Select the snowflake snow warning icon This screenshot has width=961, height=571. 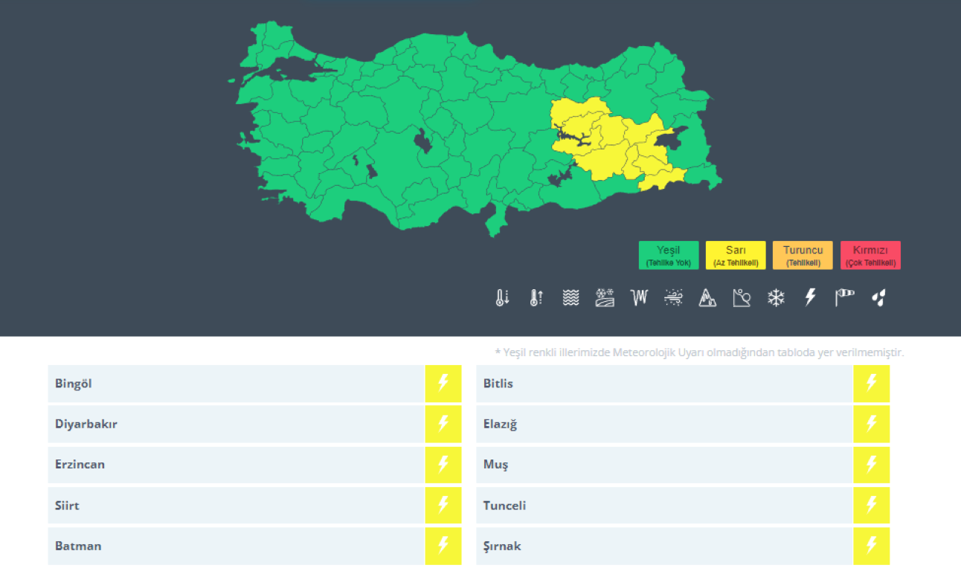click(776, 298)
